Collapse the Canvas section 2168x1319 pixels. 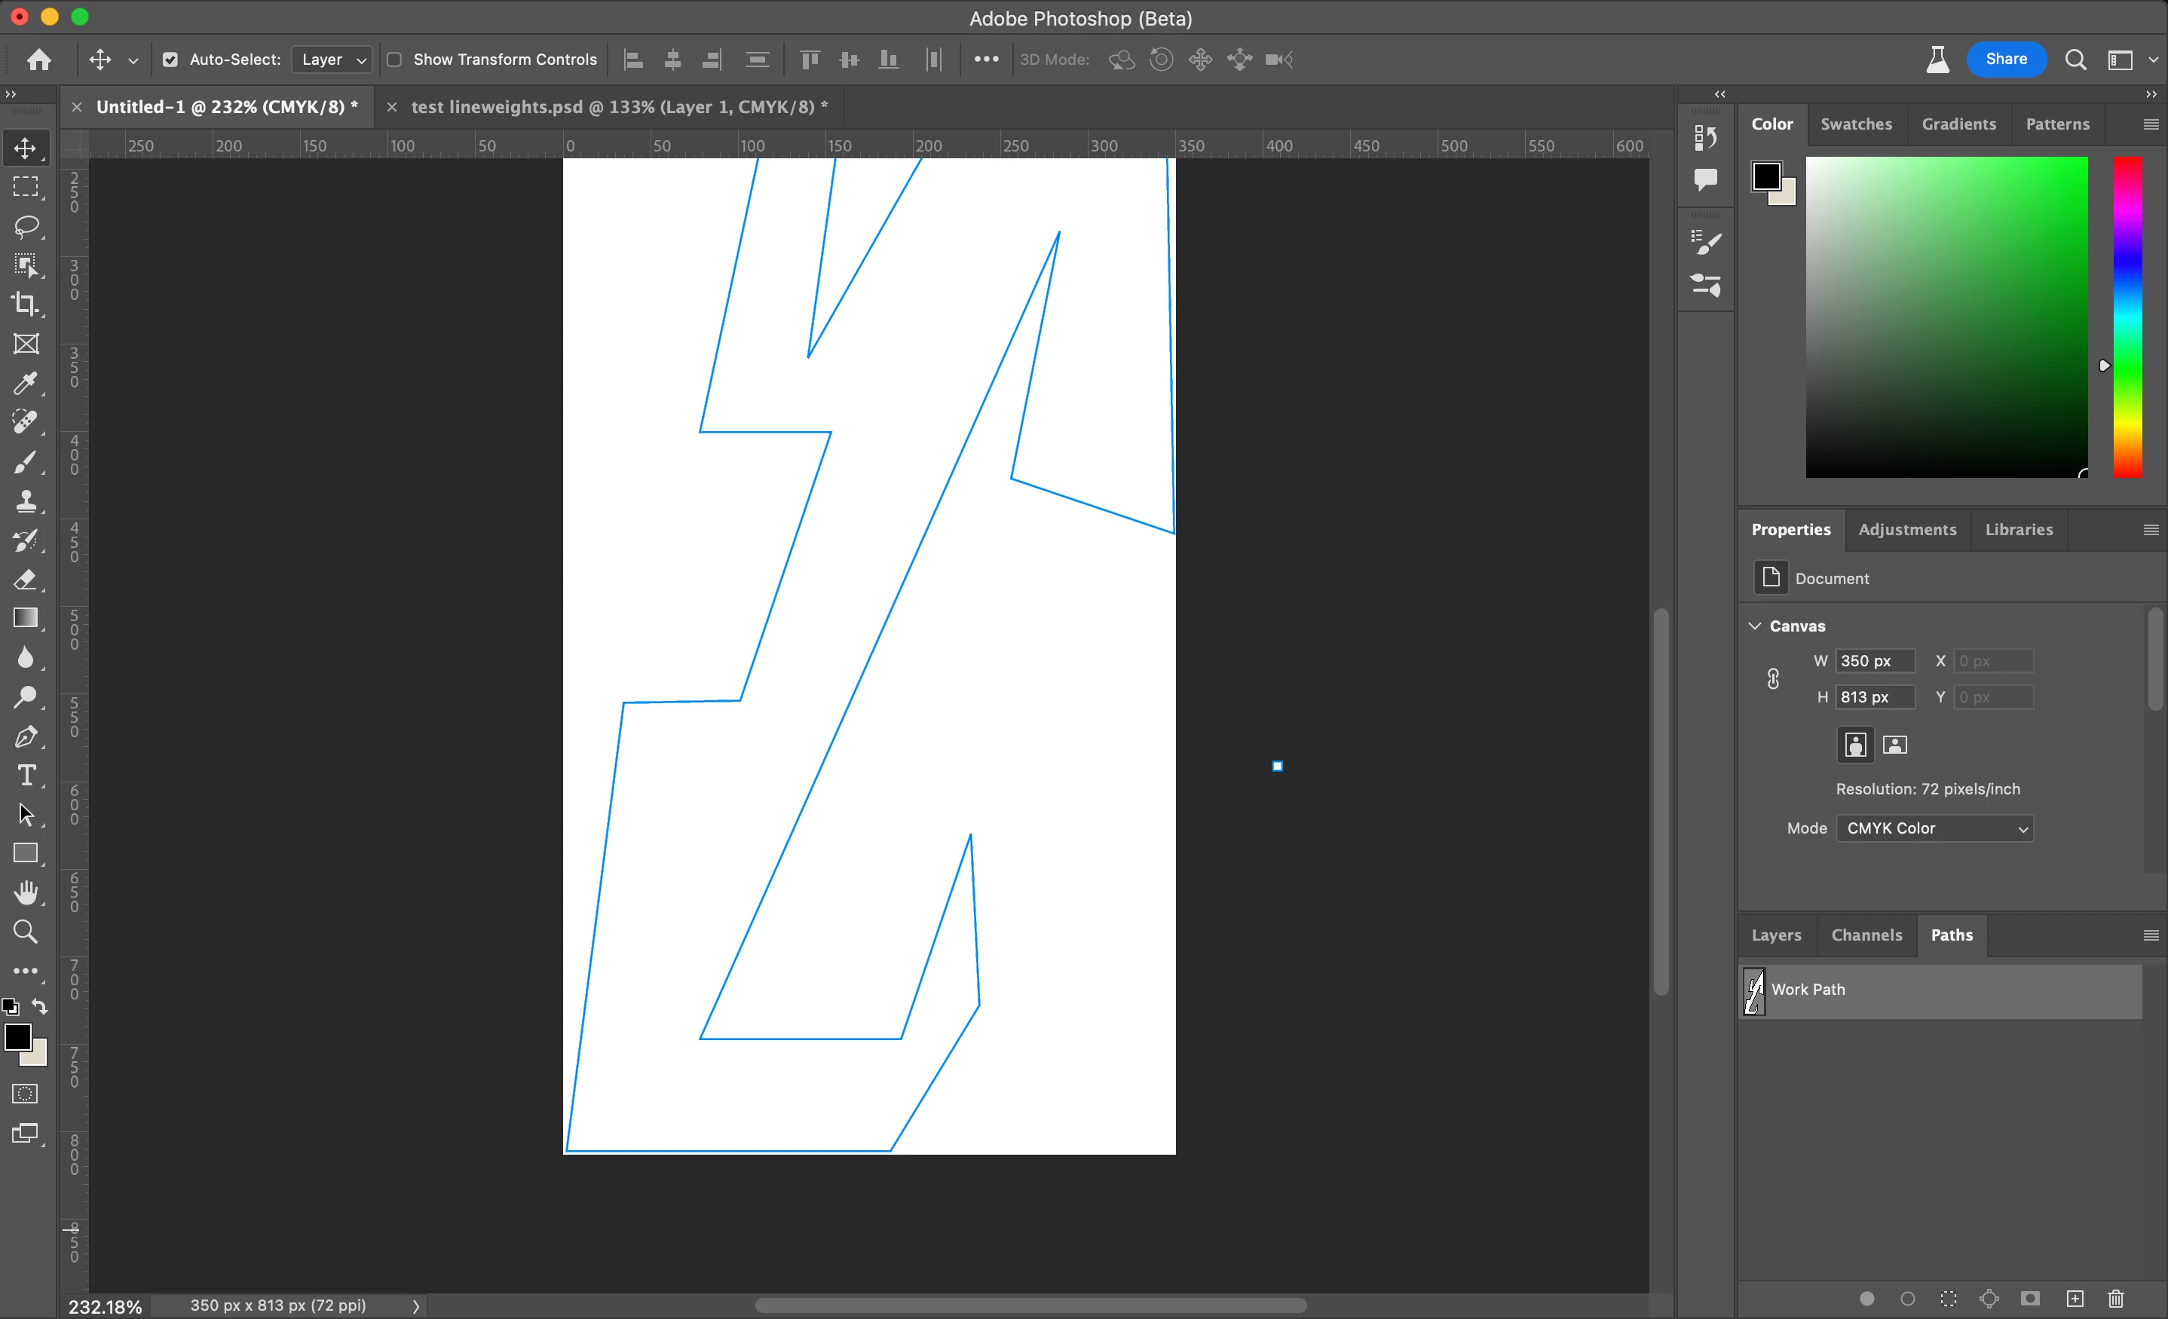pos(1756,626)
